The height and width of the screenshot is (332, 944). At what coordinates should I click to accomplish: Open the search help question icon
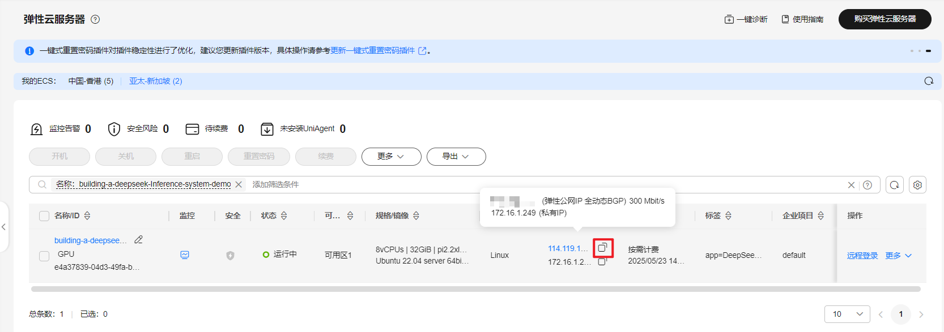tap(868, 185)
